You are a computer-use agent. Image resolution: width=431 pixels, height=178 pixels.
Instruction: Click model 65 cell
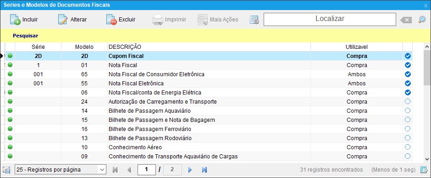point(84,74)
